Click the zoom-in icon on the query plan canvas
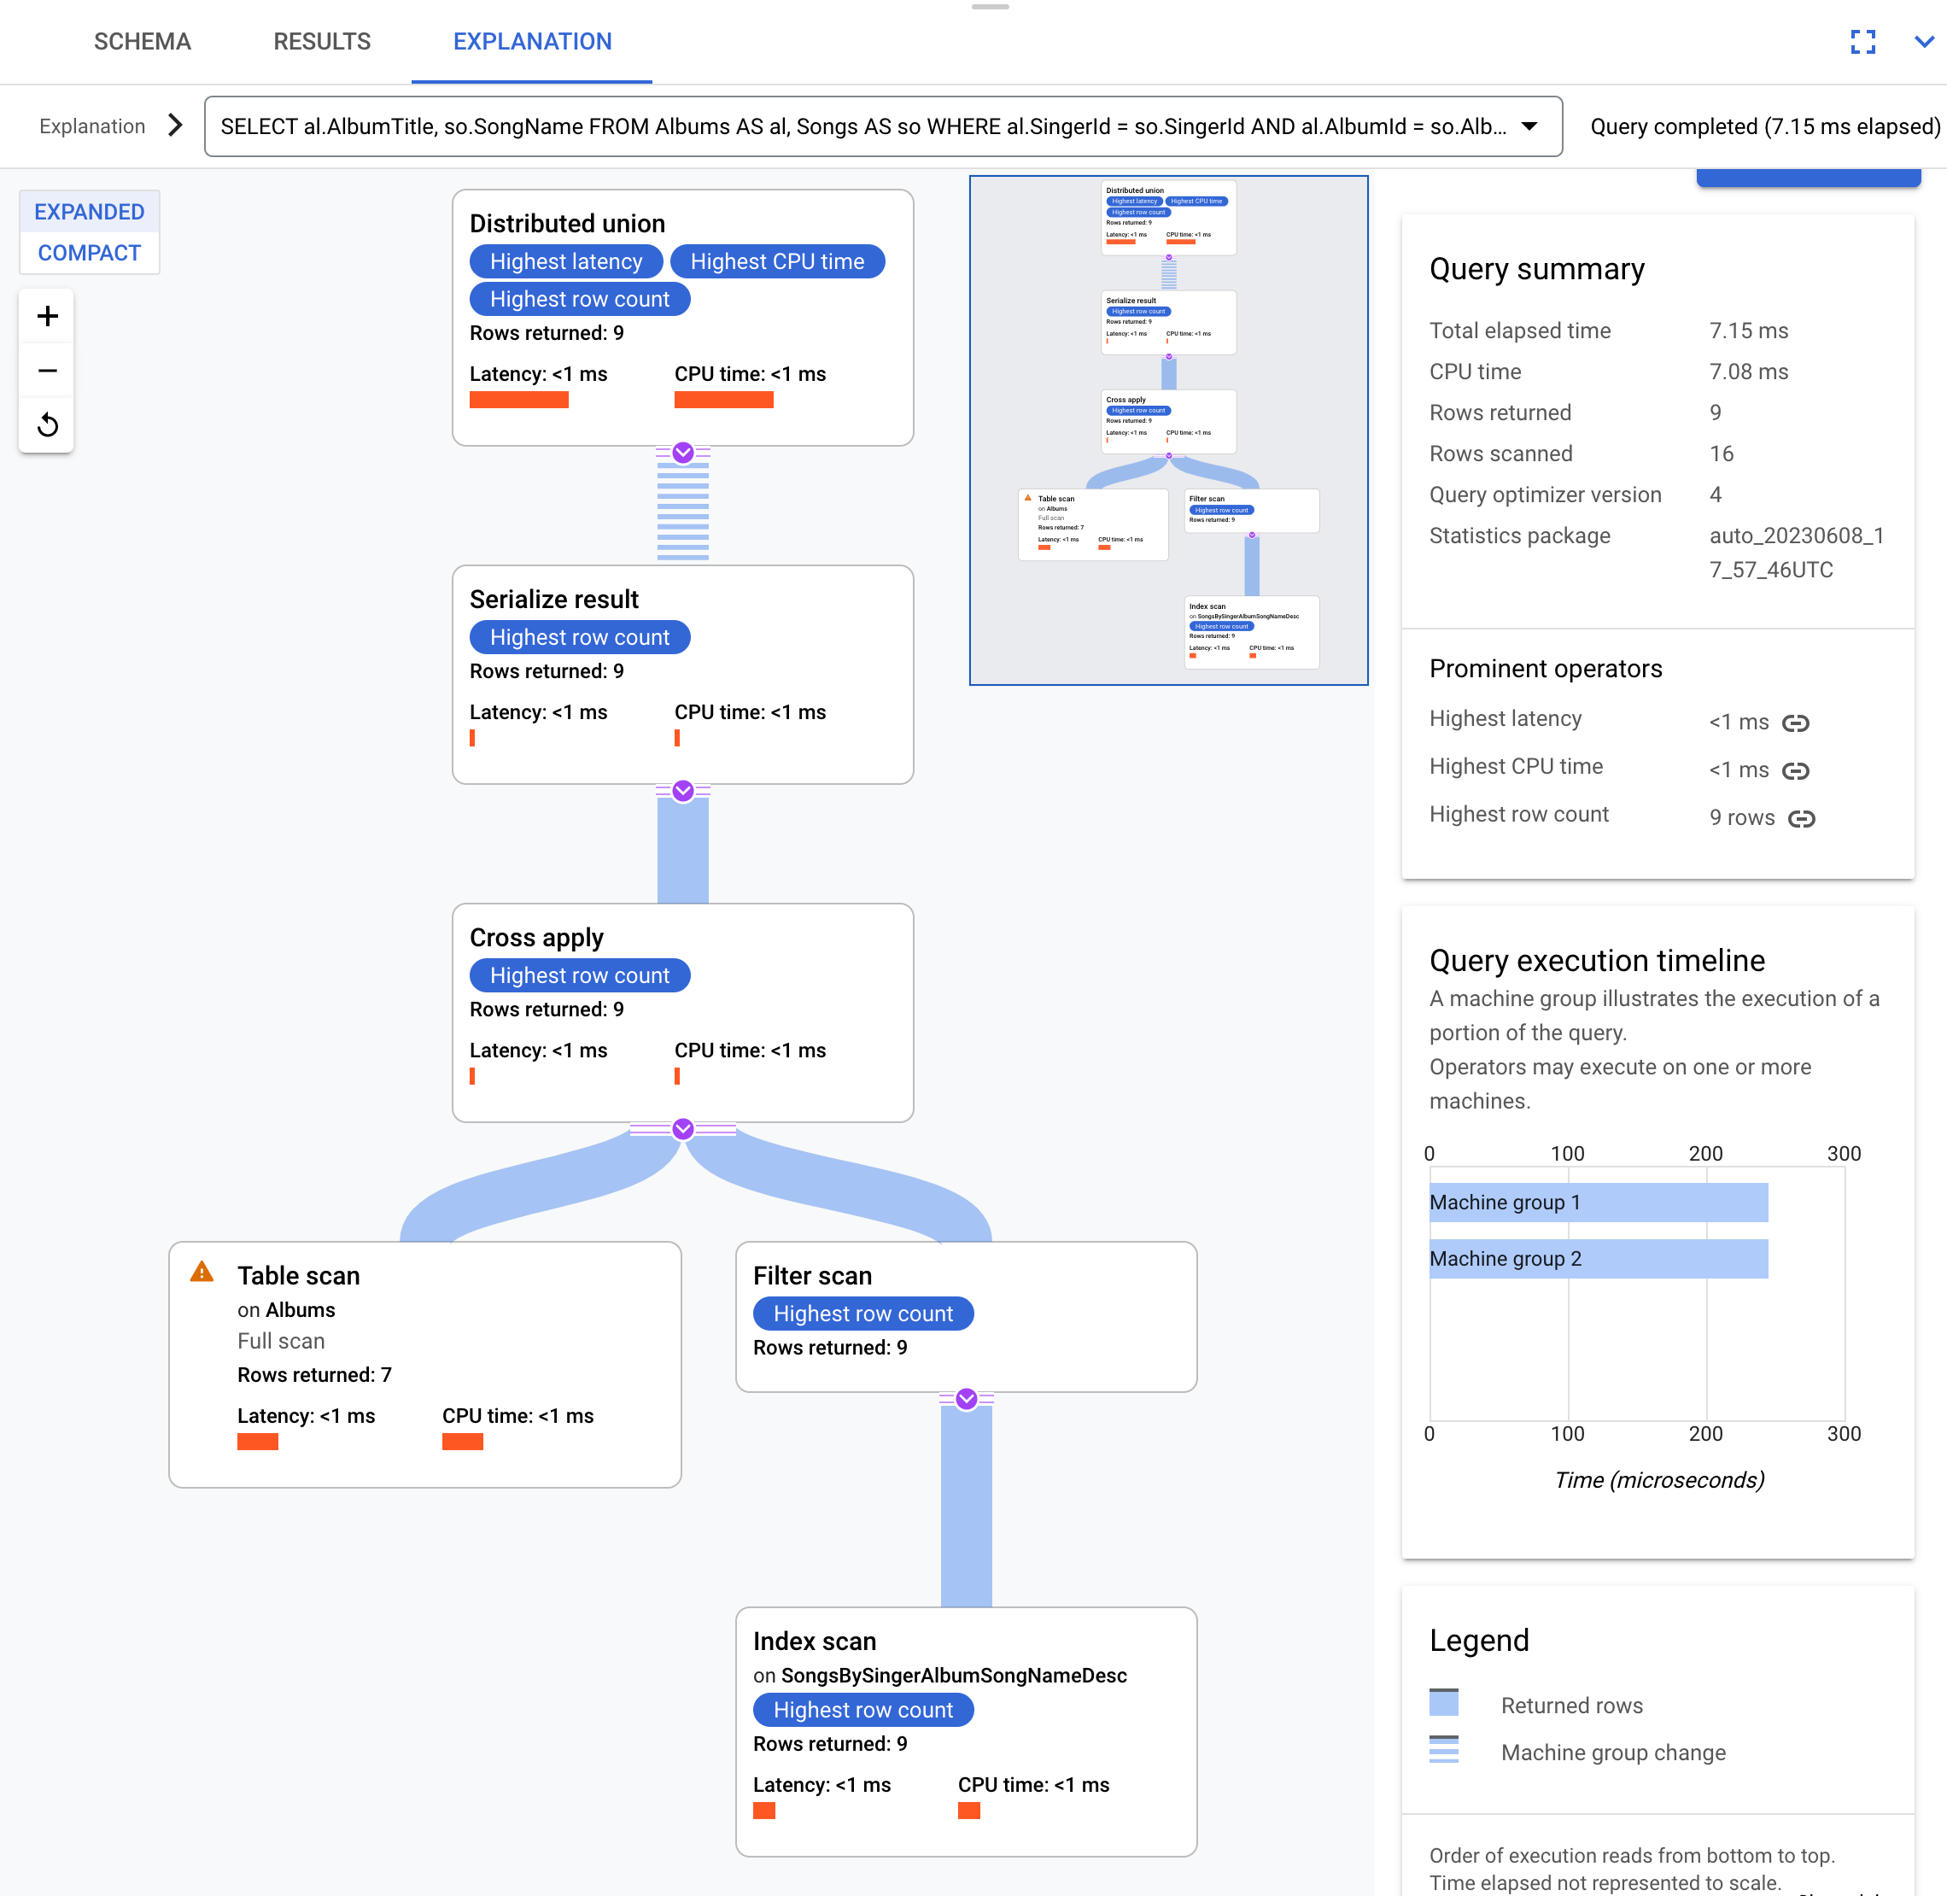 [47, 314]
